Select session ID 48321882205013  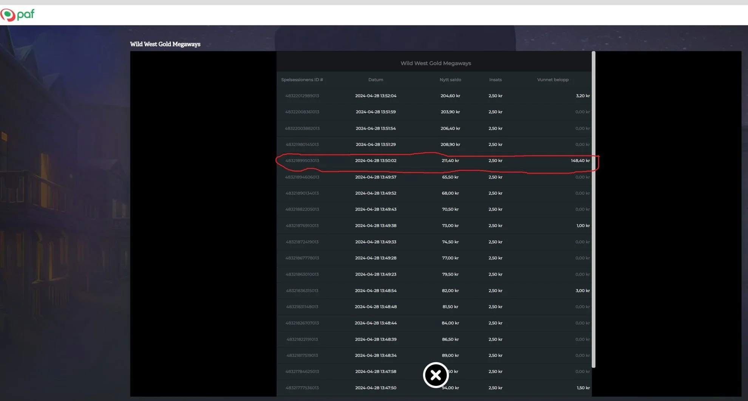tap(302, 209)
